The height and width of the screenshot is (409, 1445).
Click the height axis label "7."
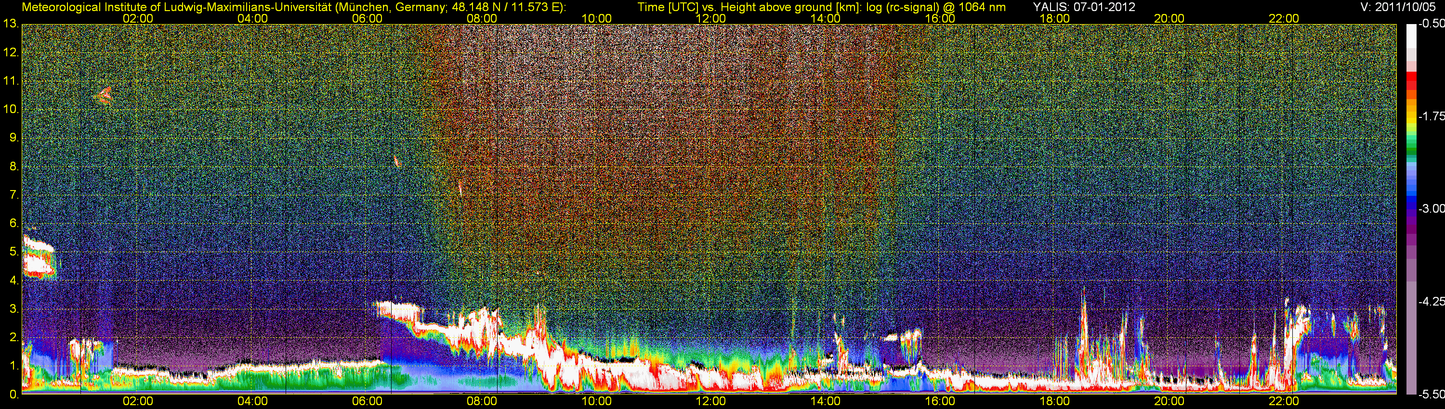(14, 195)
